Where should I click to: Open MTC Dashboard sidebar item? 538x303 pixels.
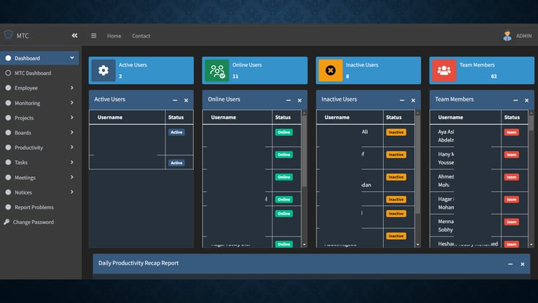point(39,73)
